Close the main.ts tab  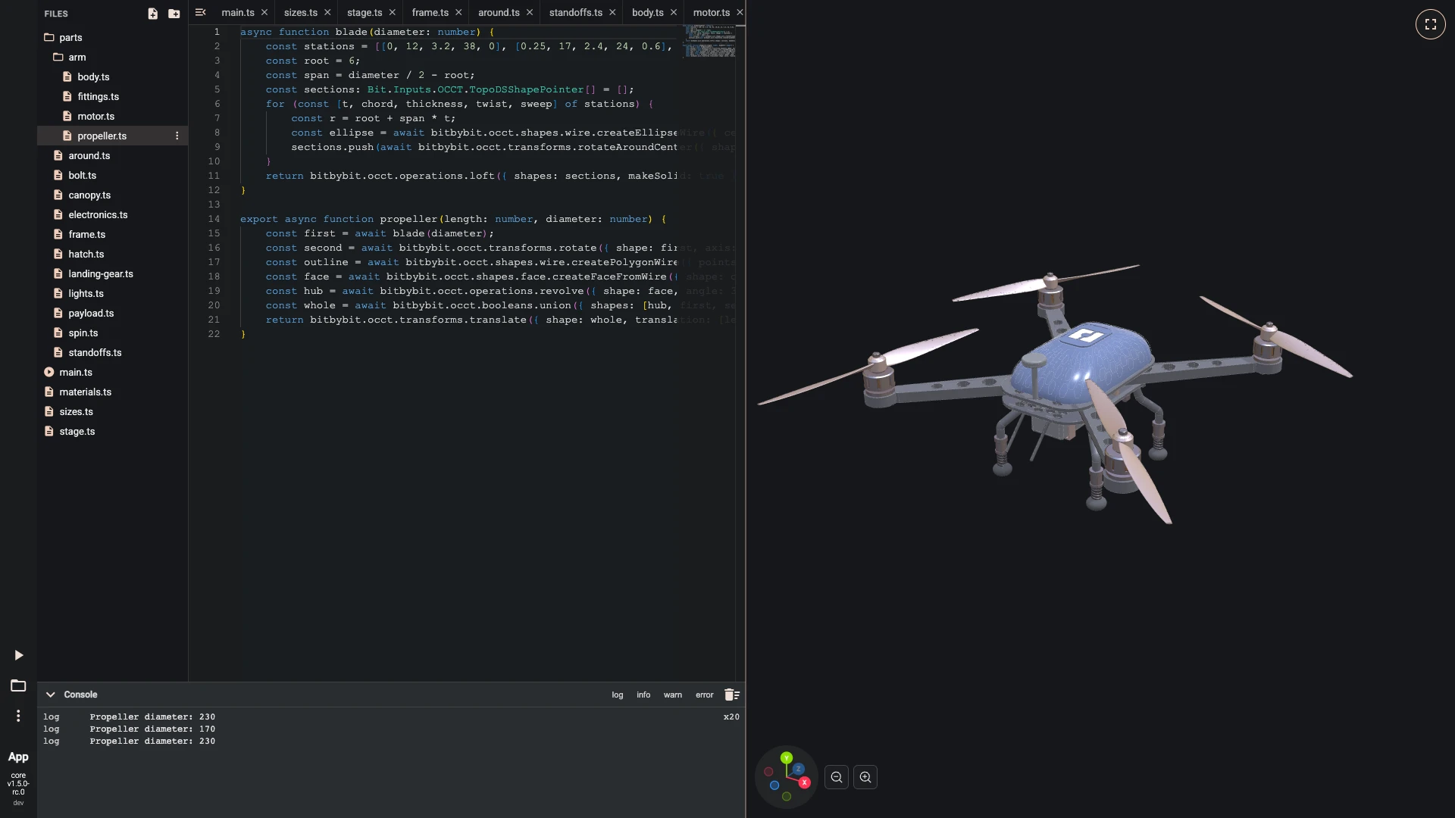click(x=264, y=12)
